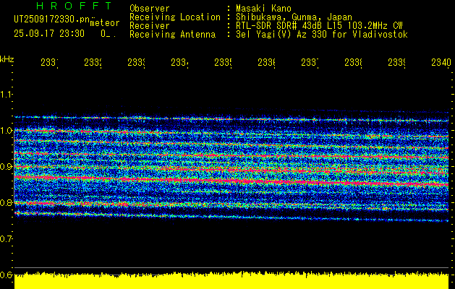Click the 0.6 frequency axis label
Viewport: 455px width, 289px height.
pyautogui.click(x=6, y=275)
